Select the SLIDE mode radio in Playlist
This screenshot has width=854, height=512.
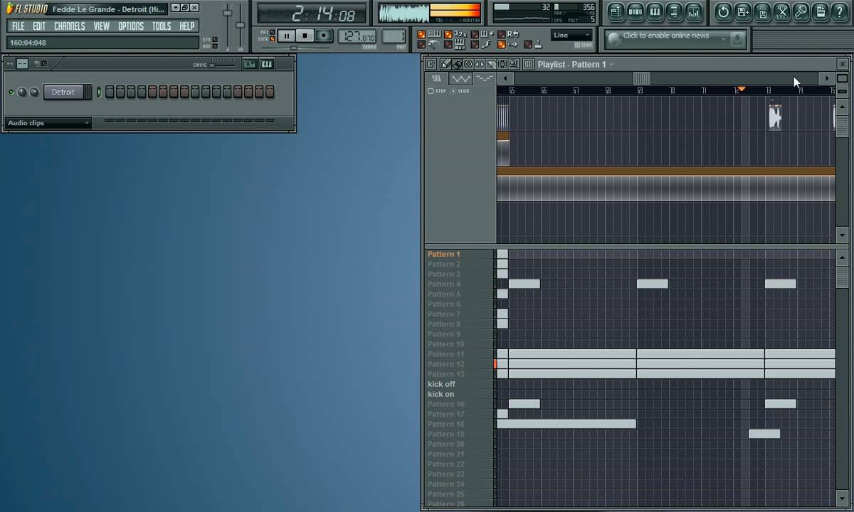(454, 91)
